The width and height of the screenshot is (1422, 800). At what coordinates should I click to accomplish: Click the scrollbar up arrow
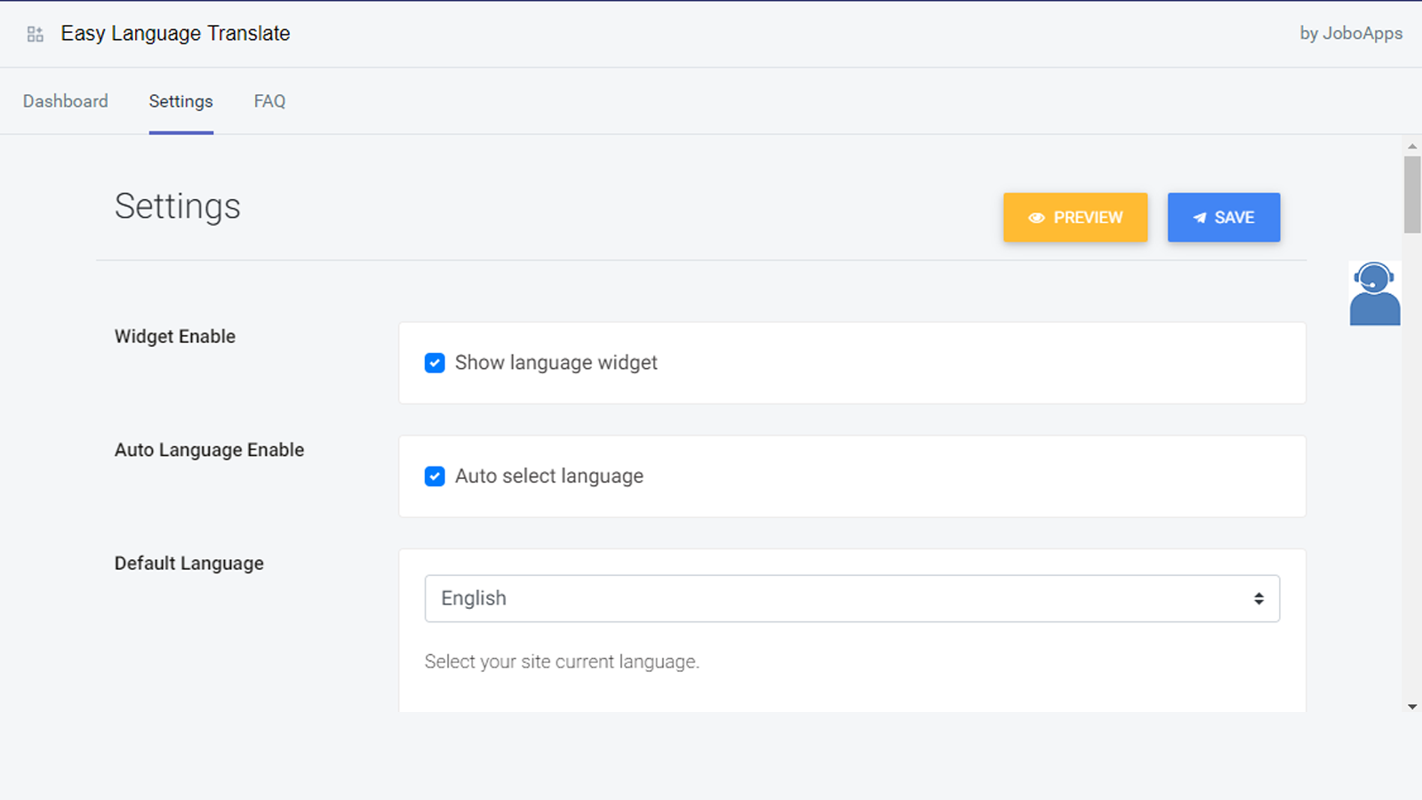click(1412, 147)
